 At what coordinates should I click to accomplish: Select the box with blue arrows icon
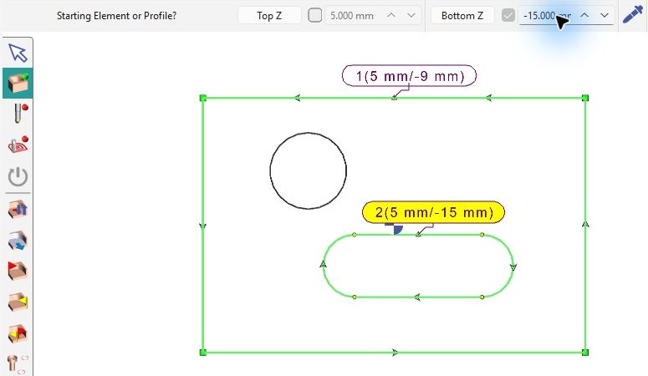click(18, 209)
